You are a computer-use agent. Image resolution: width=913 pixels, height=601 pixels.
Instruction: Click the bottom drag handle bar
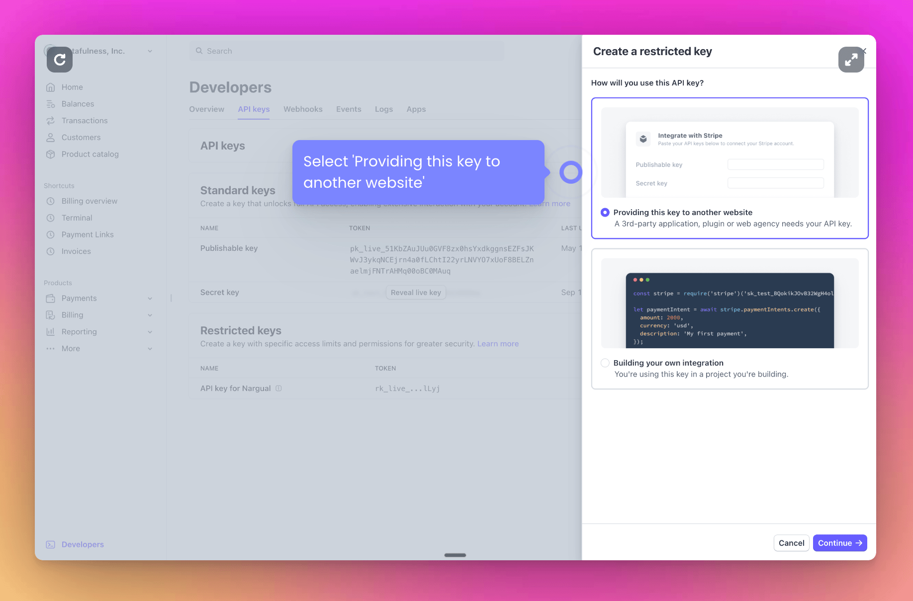(455, 555)
